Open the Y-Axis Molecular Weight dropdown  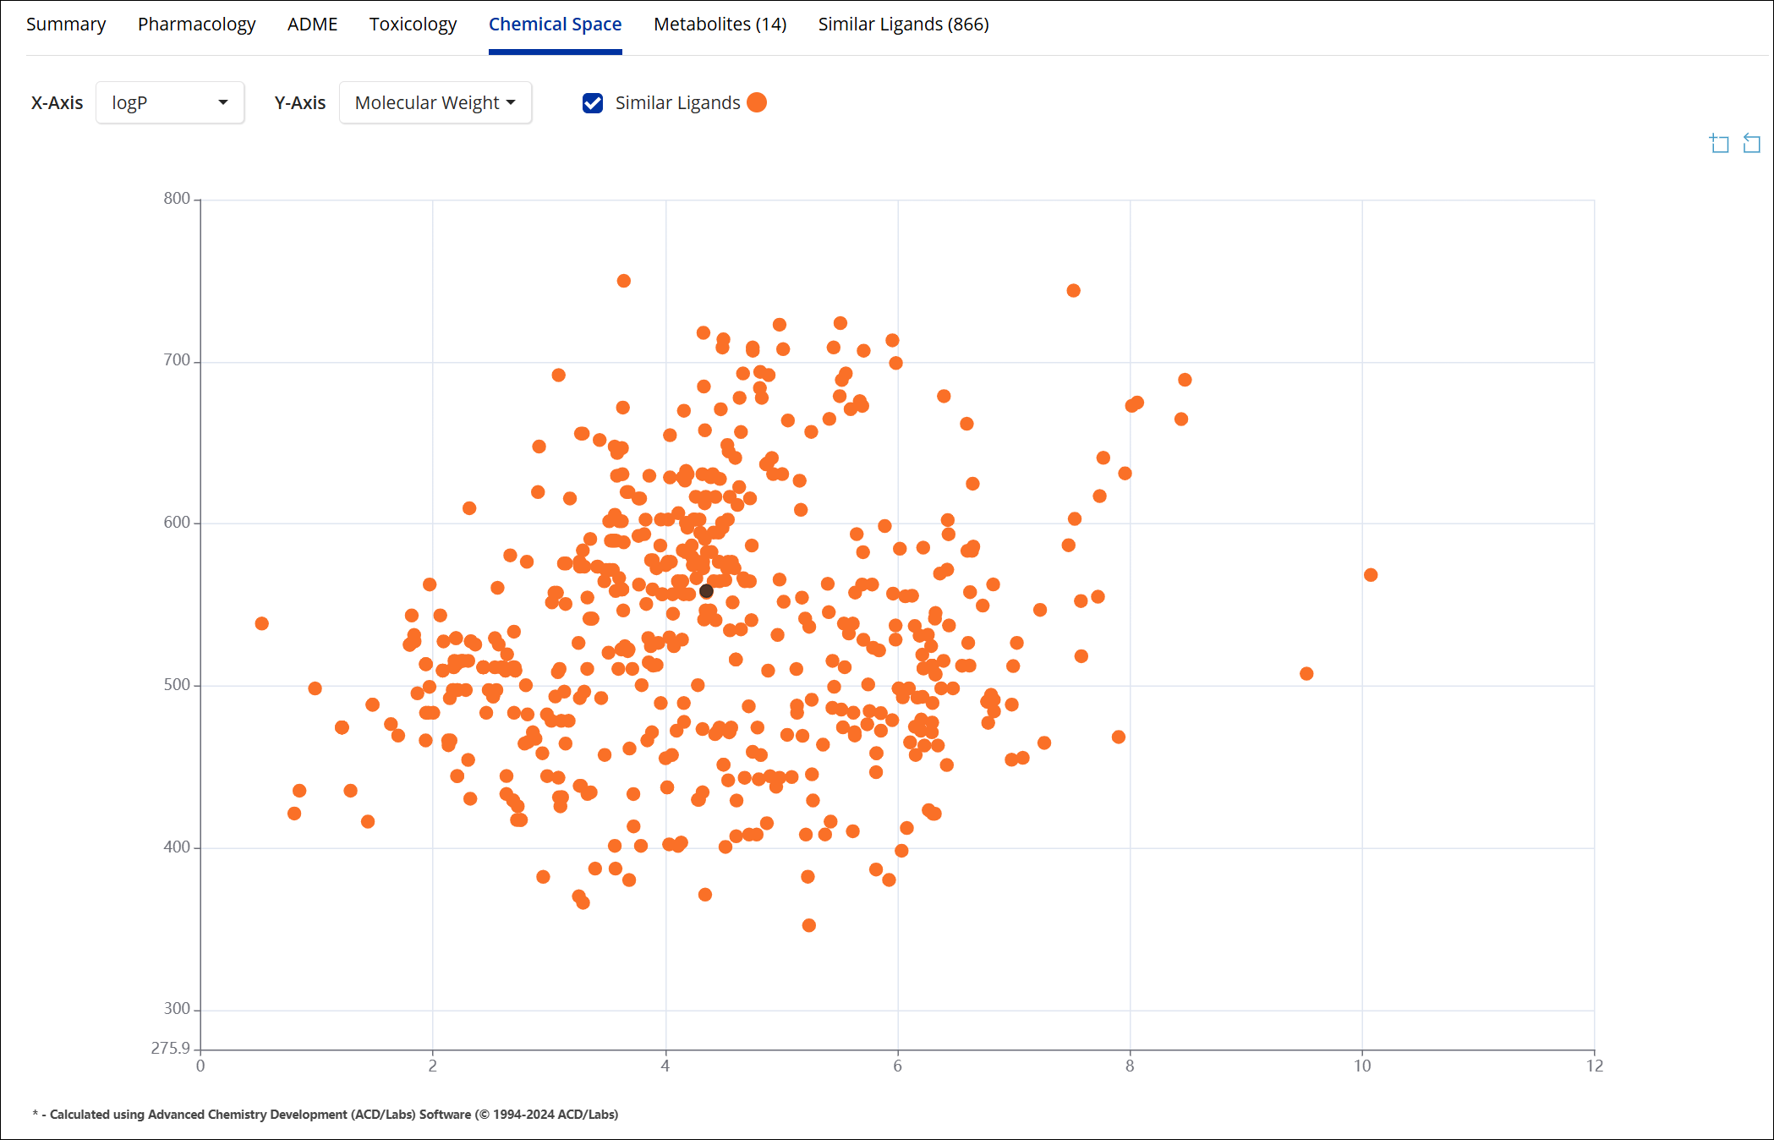[435, 103]
